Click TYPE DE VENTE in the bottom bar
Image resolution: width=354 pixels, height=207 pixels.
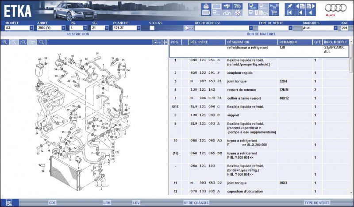tap(317, 203)
